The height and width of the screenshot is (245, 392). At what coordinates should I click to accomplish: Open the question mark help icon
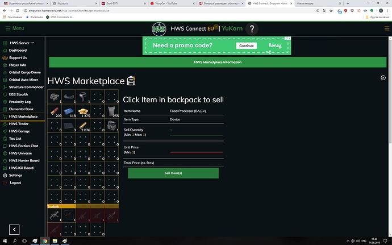pos(252,29)
